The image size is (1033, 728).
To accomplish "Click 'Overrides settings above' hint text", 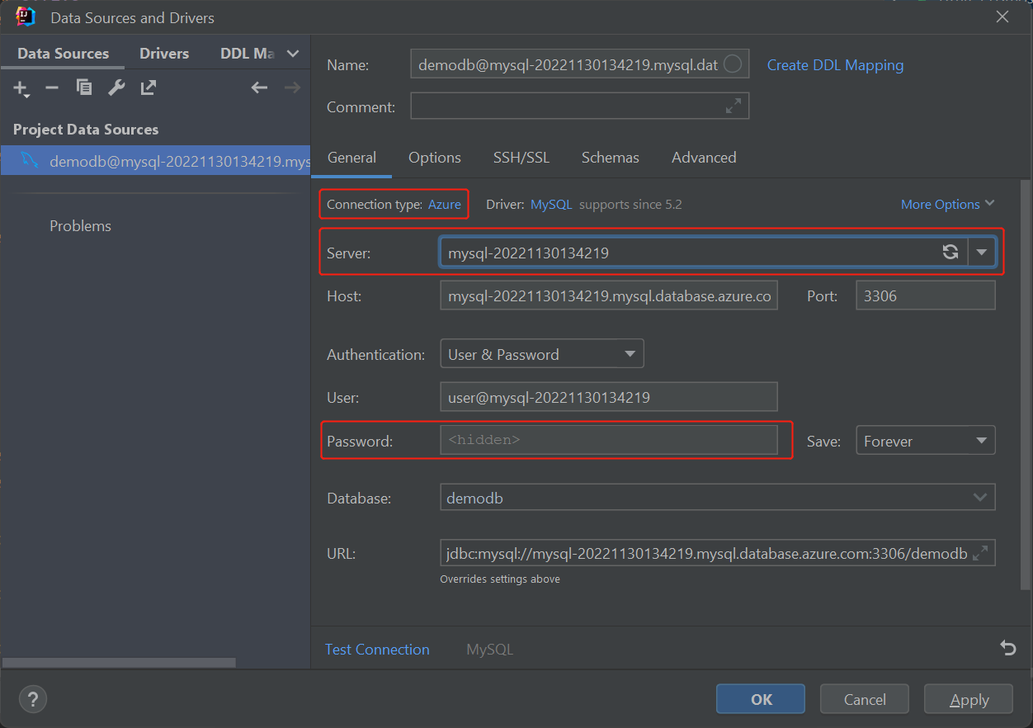I will tap(500, 579).
